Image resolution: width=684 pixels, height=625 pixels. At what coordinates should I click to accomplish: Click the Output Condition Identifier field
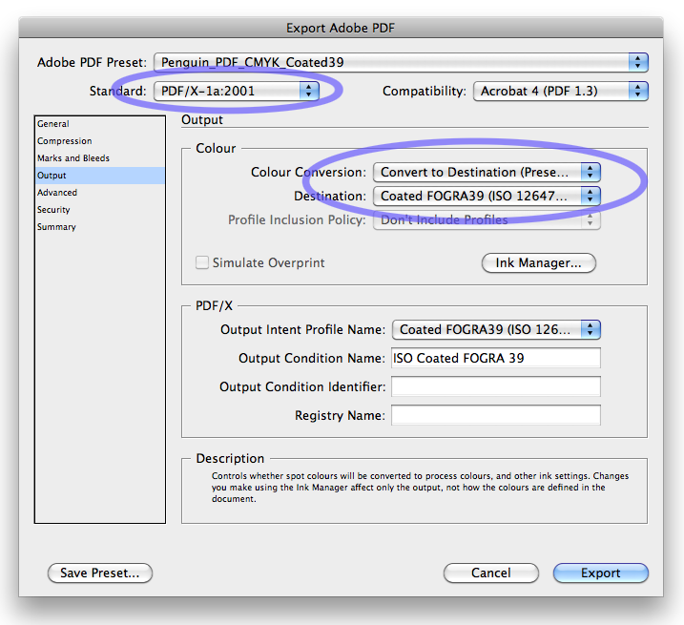click(x=496, y=386)
